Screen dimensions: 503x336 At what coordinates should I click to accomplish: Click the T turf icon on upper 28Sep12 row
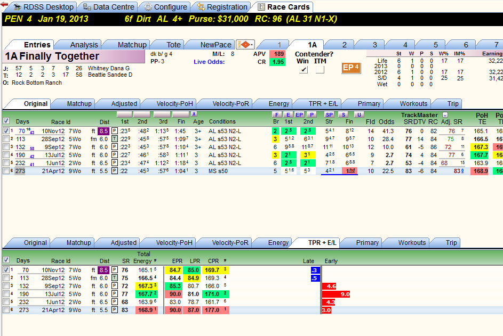pos(115,139)
